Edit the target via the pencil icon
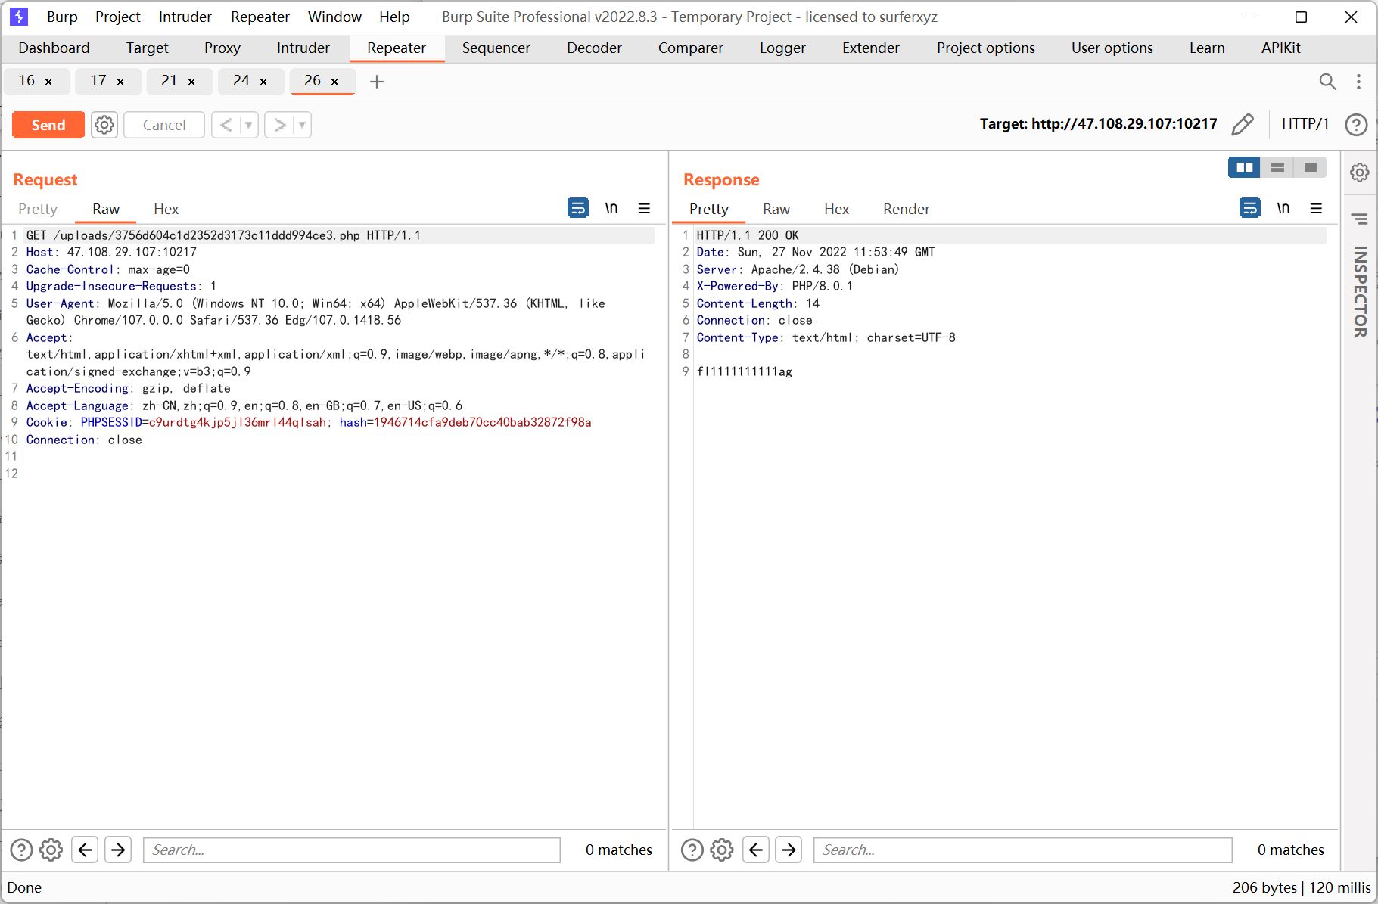The height and width of the screenshot is (904, 1378). [1243, 124]
